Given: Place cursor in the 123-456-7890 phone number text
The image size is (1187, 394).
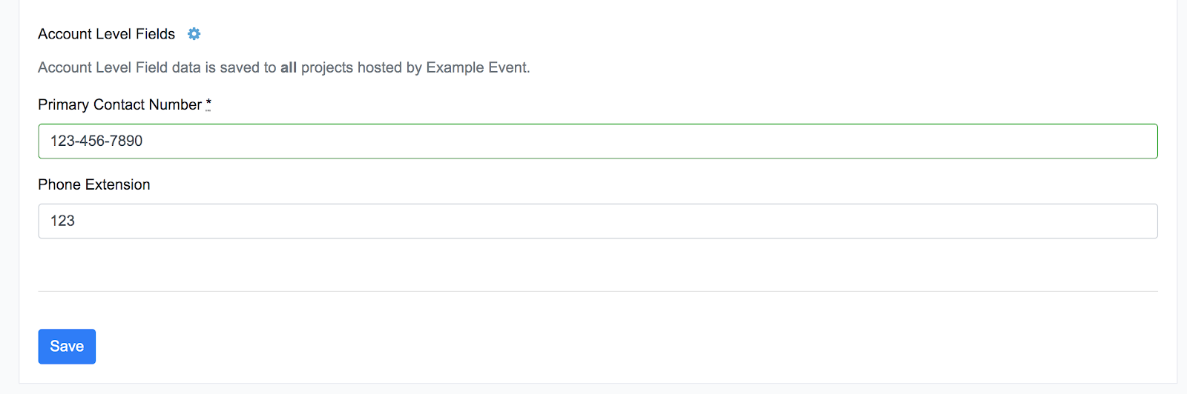Looking at the screenshot, I should [96, 141].
